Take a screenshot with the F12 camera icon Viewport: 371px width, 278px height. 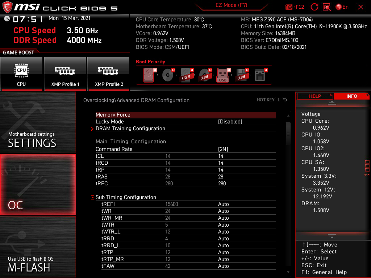coord(289,7)
